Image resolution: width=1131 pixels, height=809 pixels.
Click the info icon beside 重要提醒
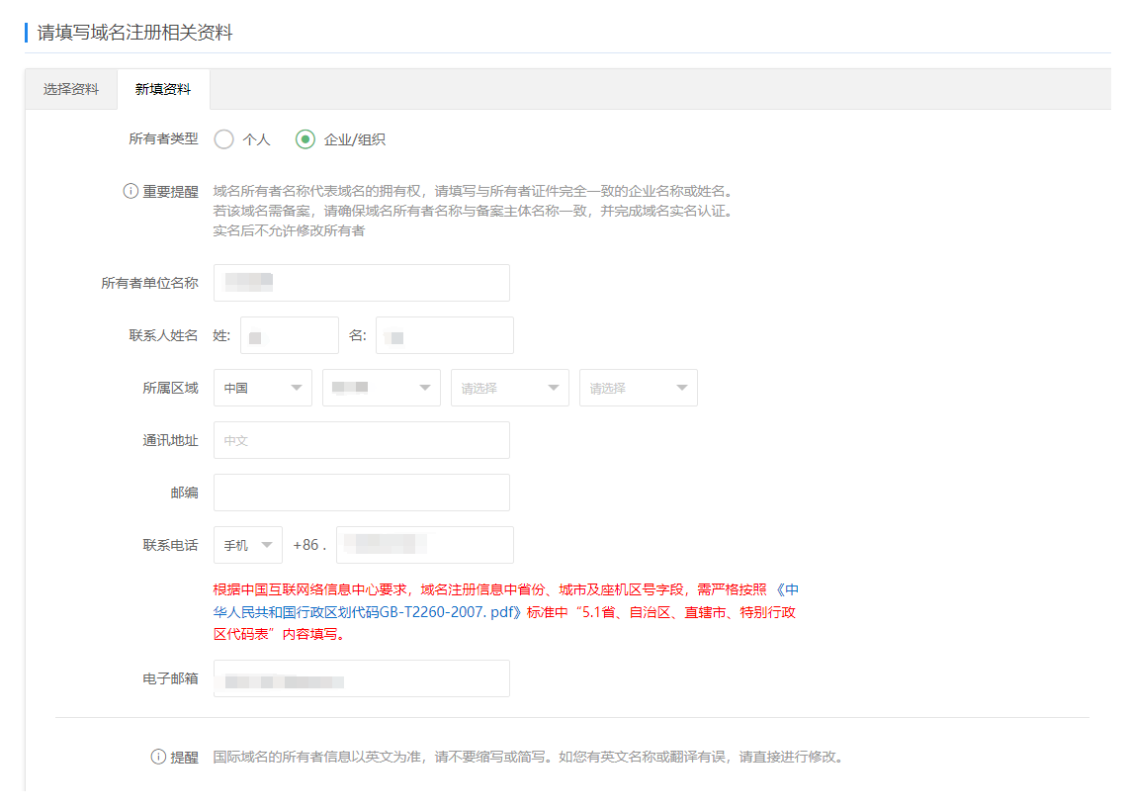[130, 192]
